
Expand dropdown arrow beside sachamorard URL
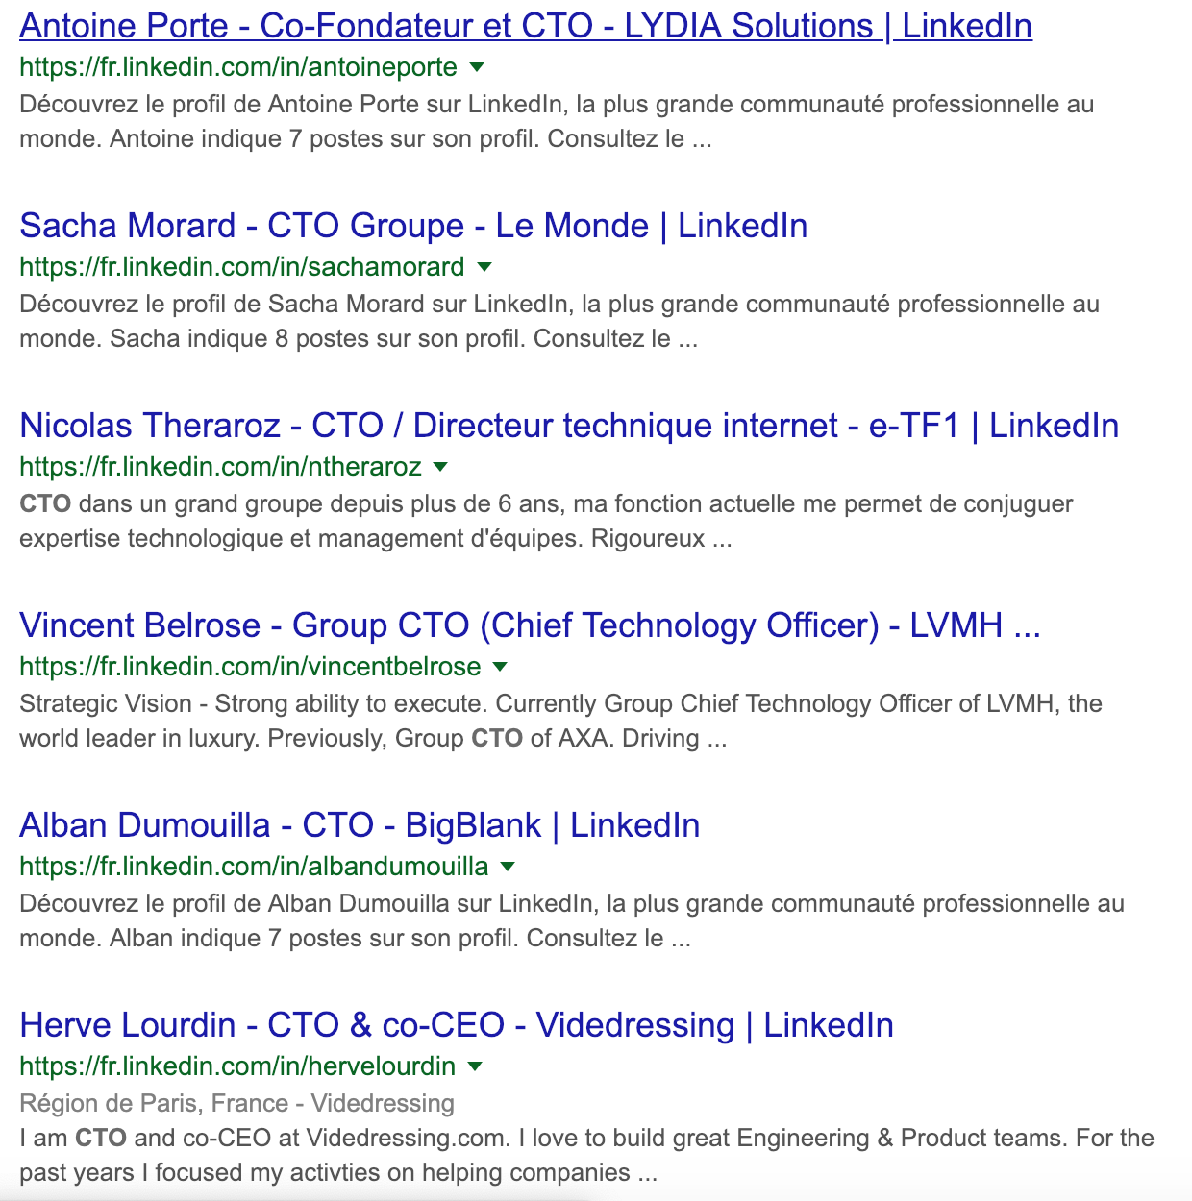tap(484, 267)
